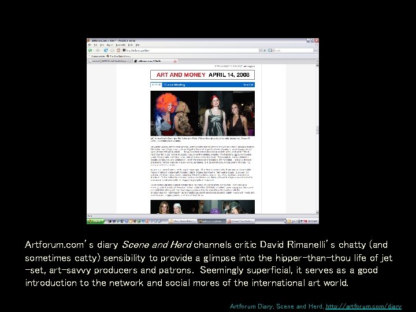Switch to the first taskbar window button
This screenshot has height=312, width=416.
click(183, 221)
